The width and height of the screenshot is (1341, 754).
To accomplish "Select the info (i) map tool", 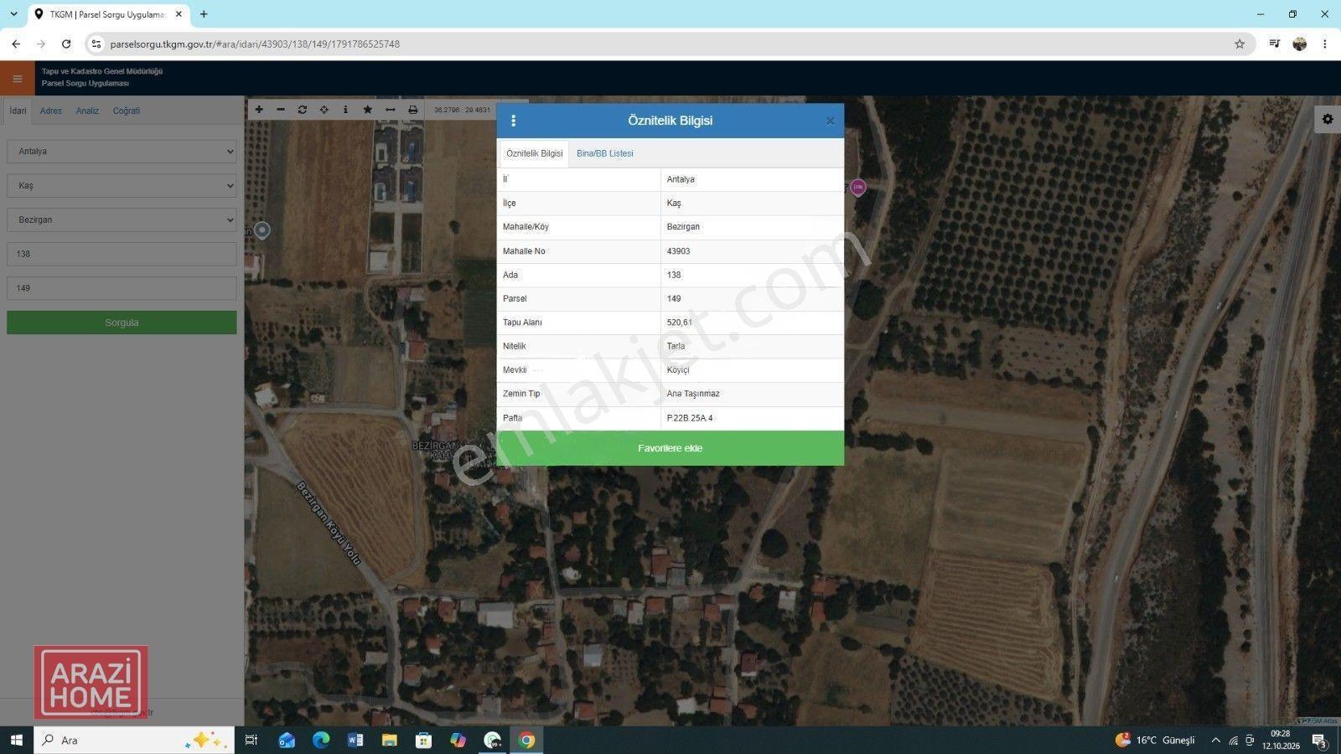I will click(345, 110).
